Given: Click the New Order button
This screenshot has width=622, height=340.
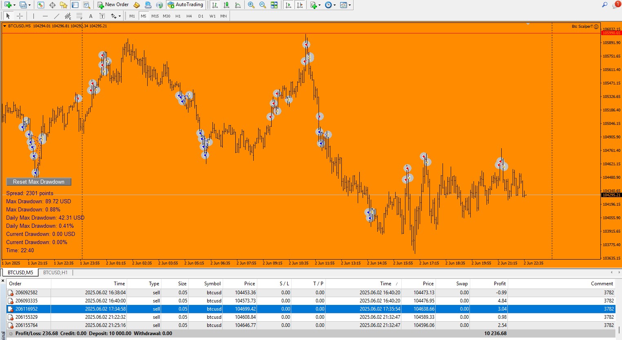Looking at the screenshot, I should [113, 5].
